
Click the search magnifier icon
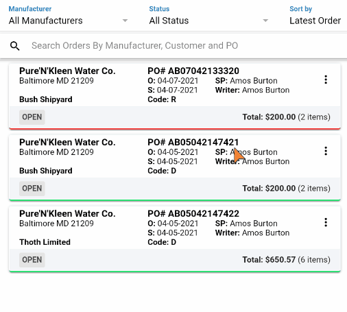coord(15,46)
